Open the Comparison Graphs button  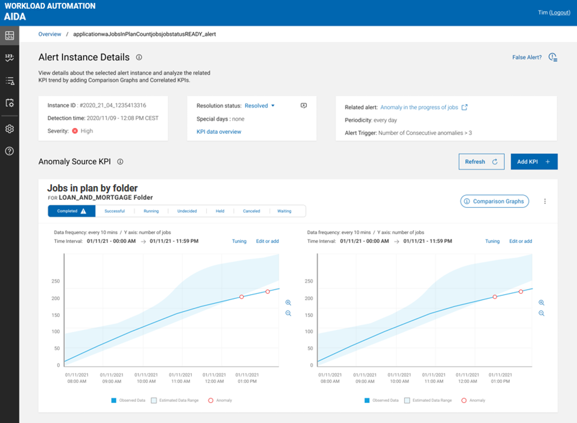[494, 201]
